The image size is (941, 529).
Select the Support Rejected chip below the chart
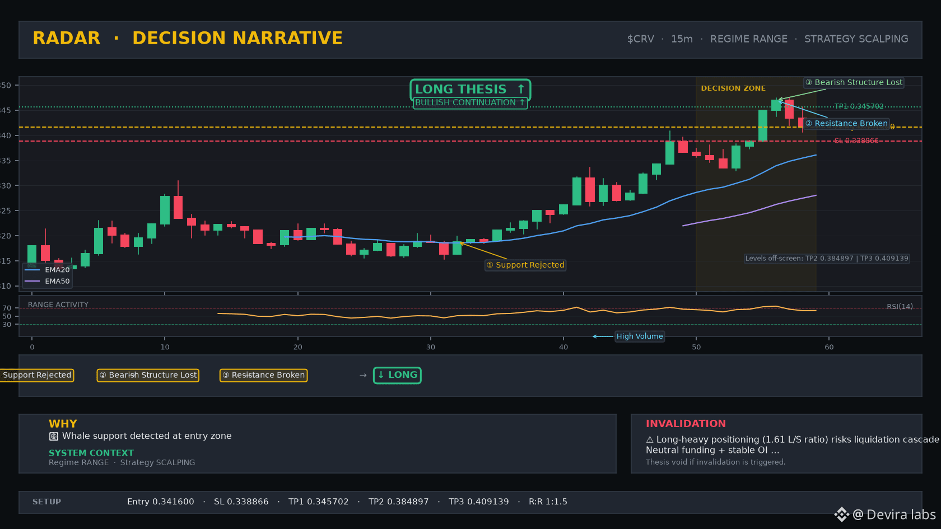point(36,375)
